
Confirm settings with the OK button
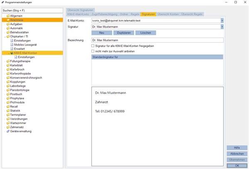[x=237, y=166]
